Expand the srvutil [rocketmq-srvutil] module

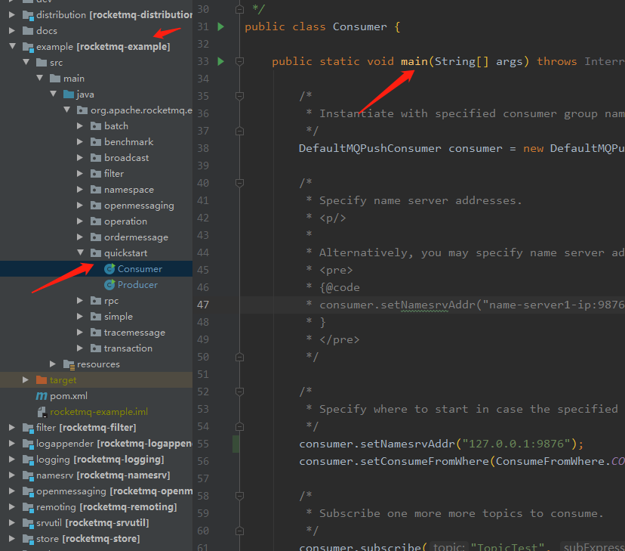pyautogui.click(x=12, y=523)
